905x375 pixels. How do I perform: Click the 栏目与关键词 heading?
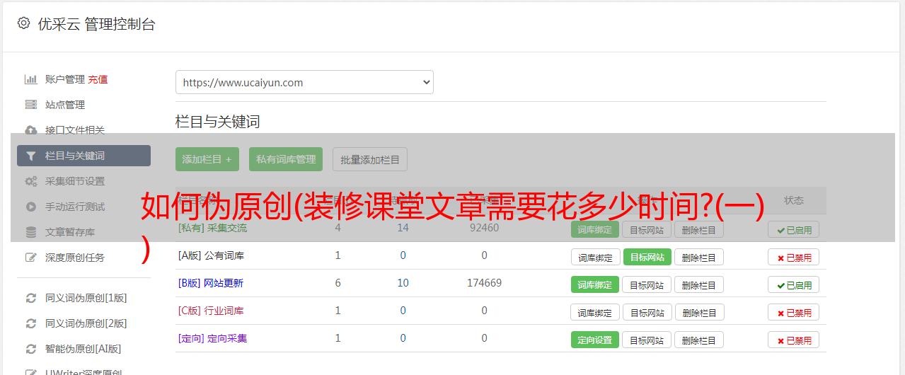pos(218,121)
